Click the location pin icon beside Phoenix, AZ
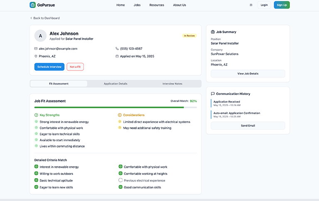 (x=36, y=56)
